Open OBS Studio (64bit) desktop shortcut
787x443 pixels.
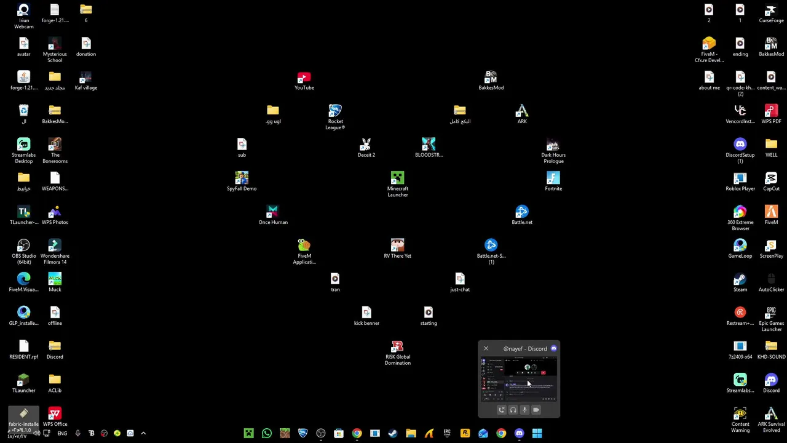[23, 252]
